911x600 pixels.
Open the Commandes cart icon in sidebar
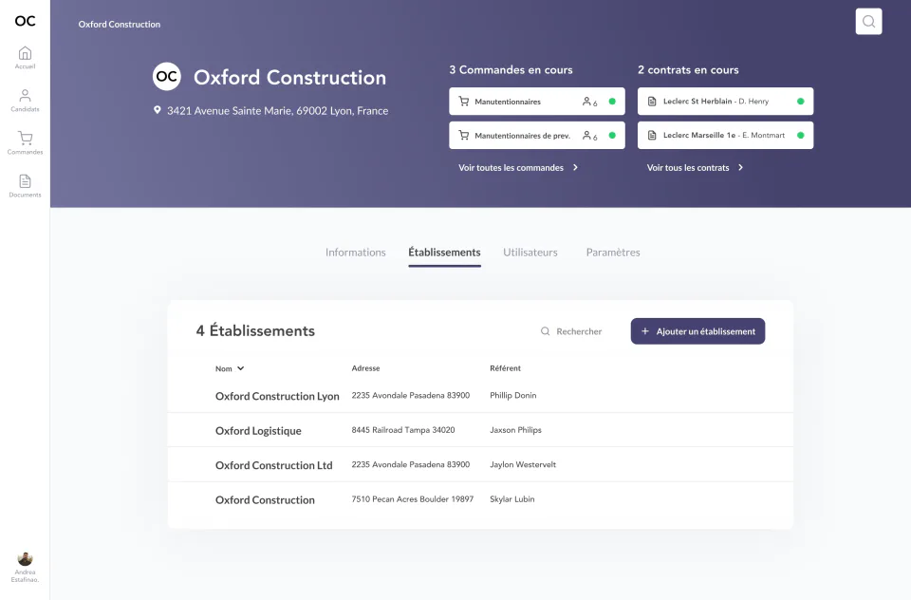25,138
